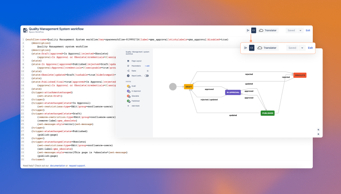The height and width of the screenshot is (194, 341).
Task: Select the green PUBLISHED node
Action: (x=267, y=113)
